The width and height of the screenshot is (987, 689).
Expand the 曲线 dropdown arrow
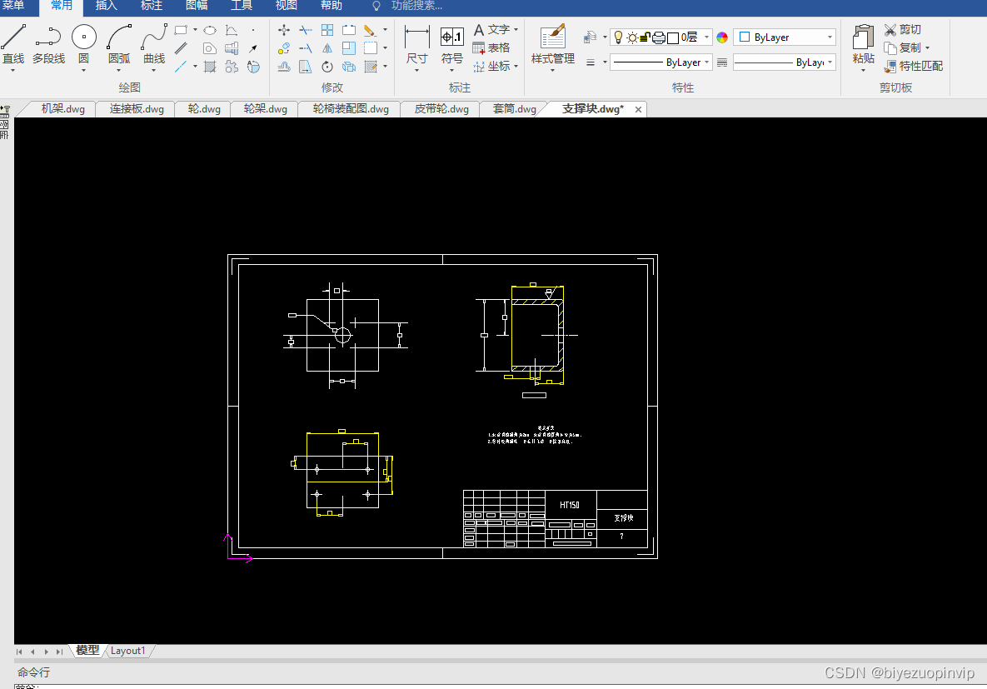click(x=154, y=71)
